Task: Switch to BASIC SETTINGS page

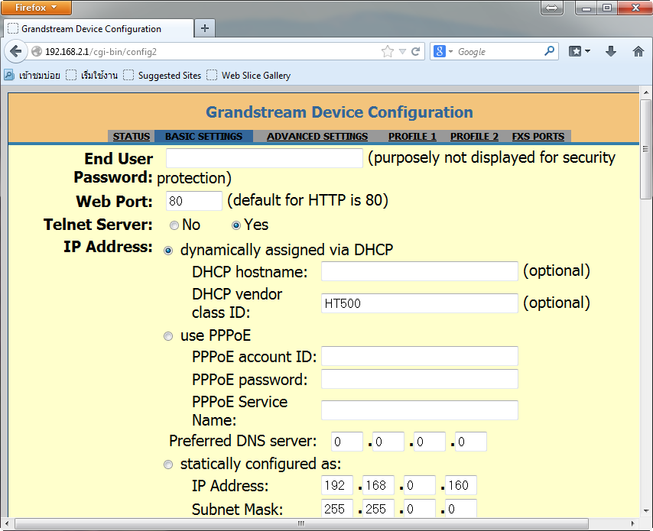Action: coord(203,137)
